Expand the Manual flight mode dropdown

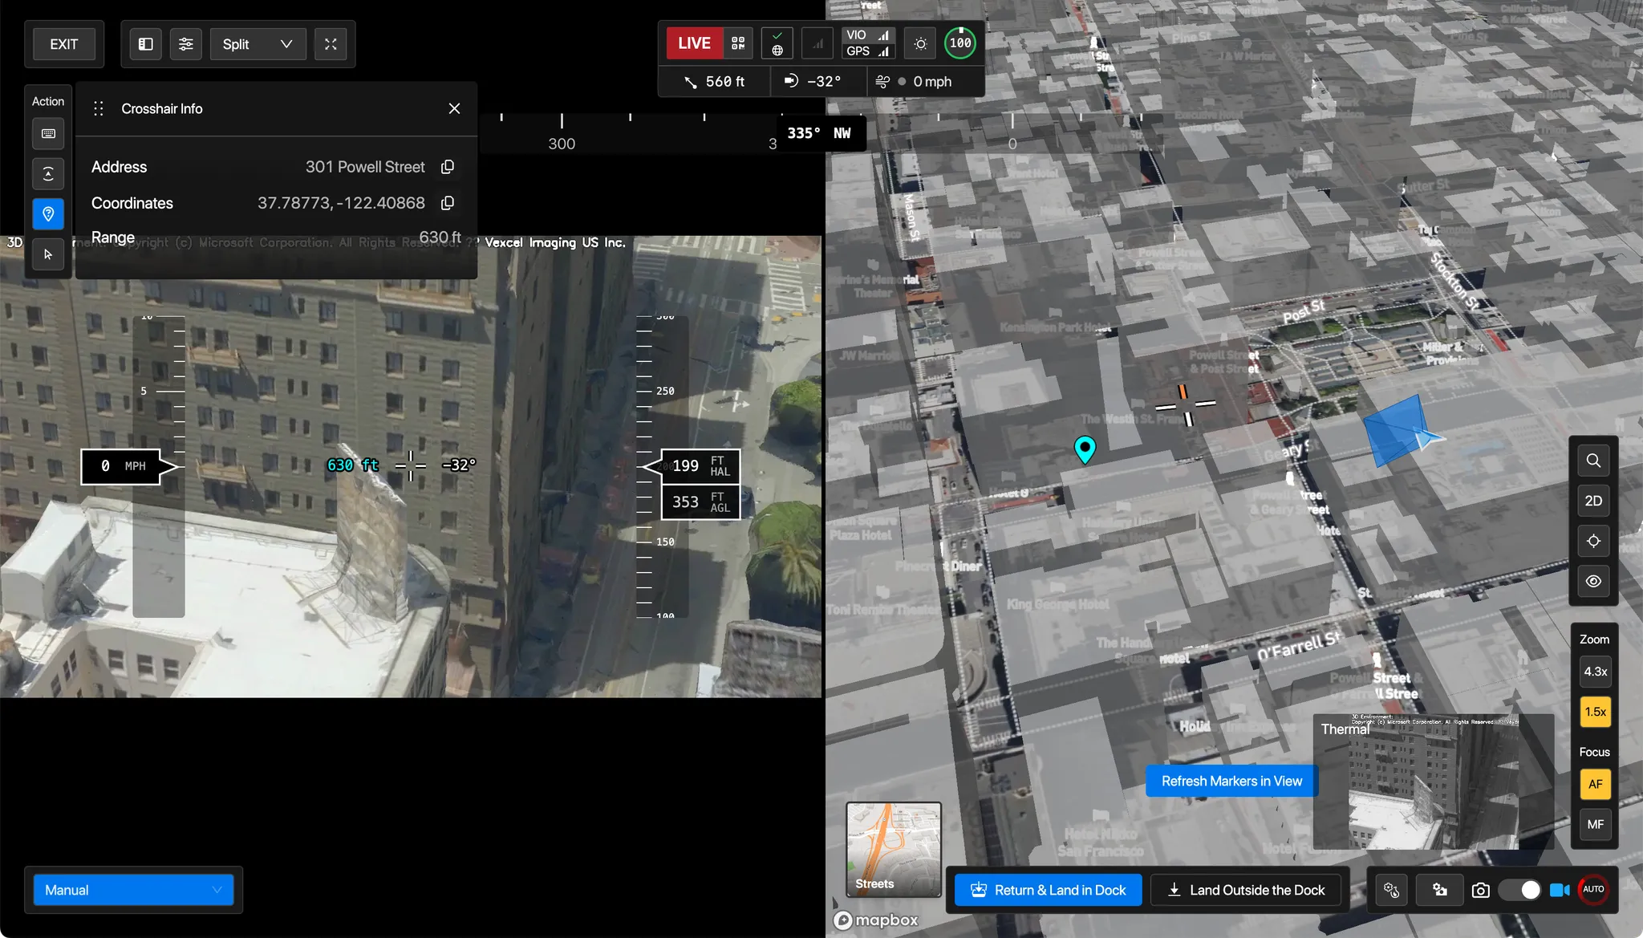tap(133, 890)
